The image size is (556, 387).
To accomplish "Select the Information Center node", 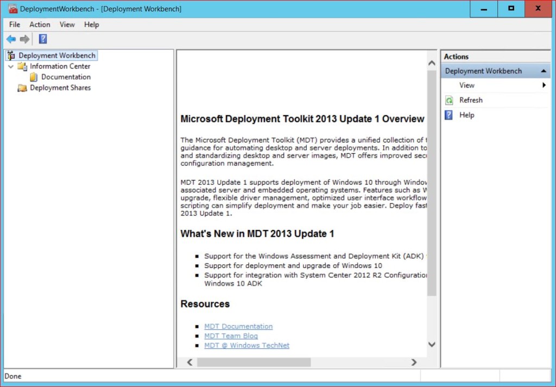I will tap(61, 66).
